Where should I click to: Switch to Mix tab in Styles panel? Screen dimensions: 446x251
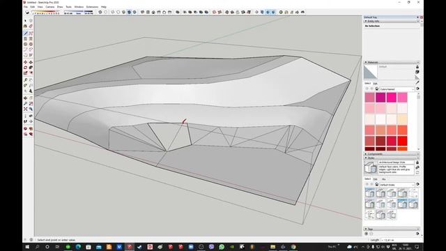384,179
